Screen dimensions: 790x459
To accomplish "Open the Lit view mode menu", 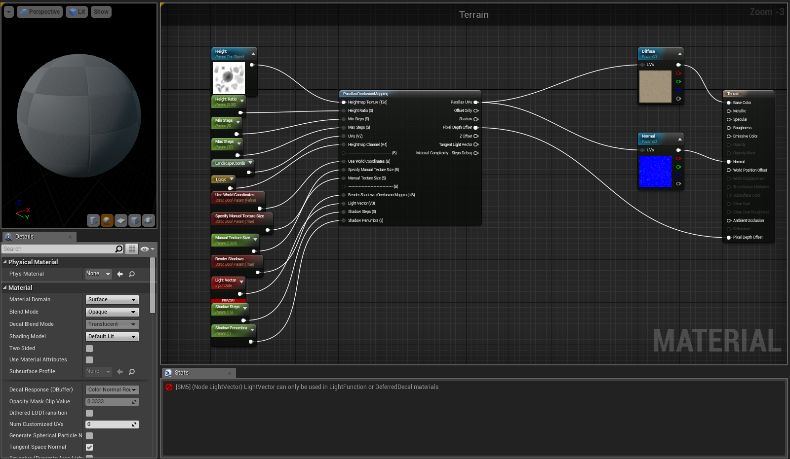I will point(77,12).
